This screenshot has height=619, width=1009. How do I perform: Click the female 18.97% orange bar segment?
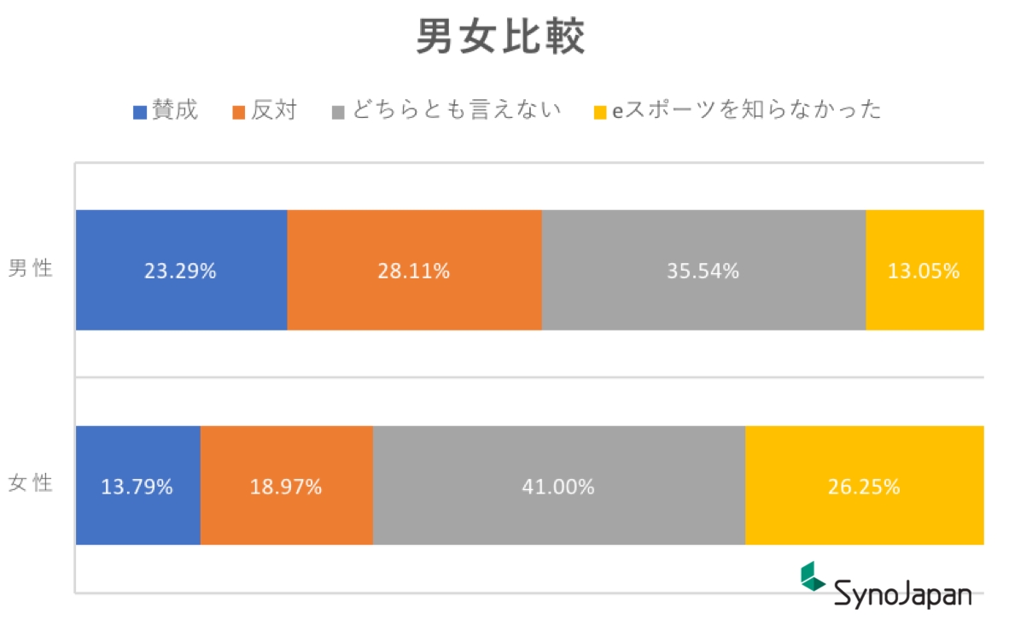(286, 485)
